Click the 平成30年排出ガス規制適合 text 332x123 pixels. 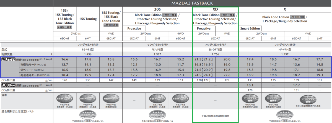215,116
